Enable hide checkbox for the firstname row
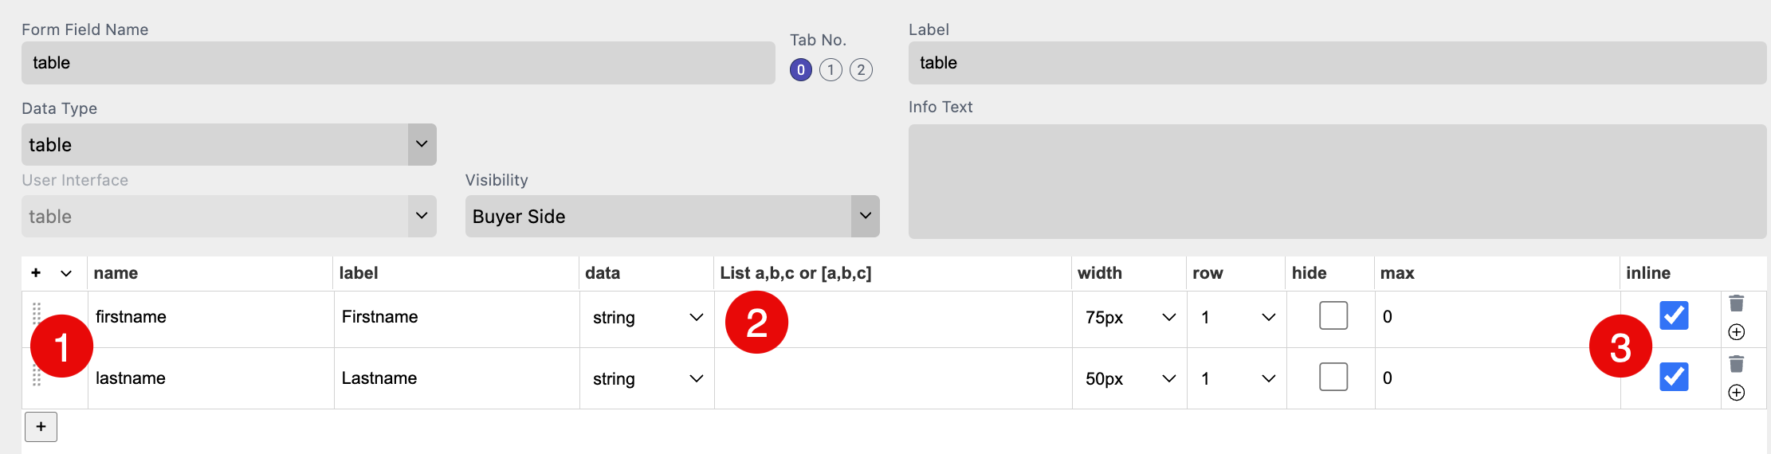The width and height of the screenshot is (1771, 454). click(1333, 315)
